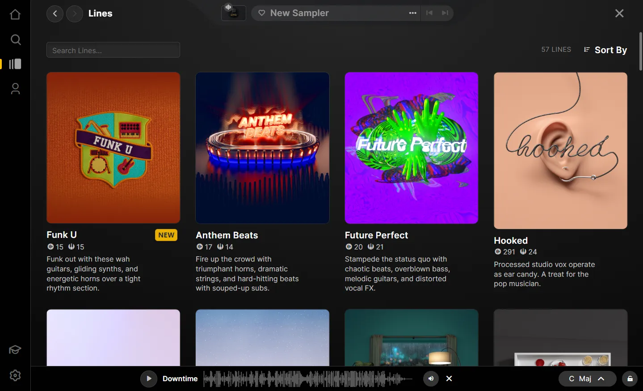Go forward with the right arrow

[75, 13]
